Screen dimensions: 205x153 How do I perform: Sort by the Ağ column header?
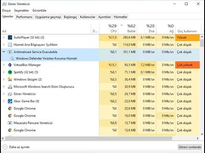(x=166, y=28)
